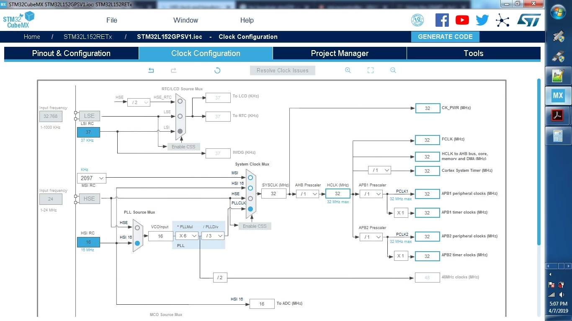Select HSE in the System Clock Mux
This screenshot has height=321, width=572.
pos(250,199)
